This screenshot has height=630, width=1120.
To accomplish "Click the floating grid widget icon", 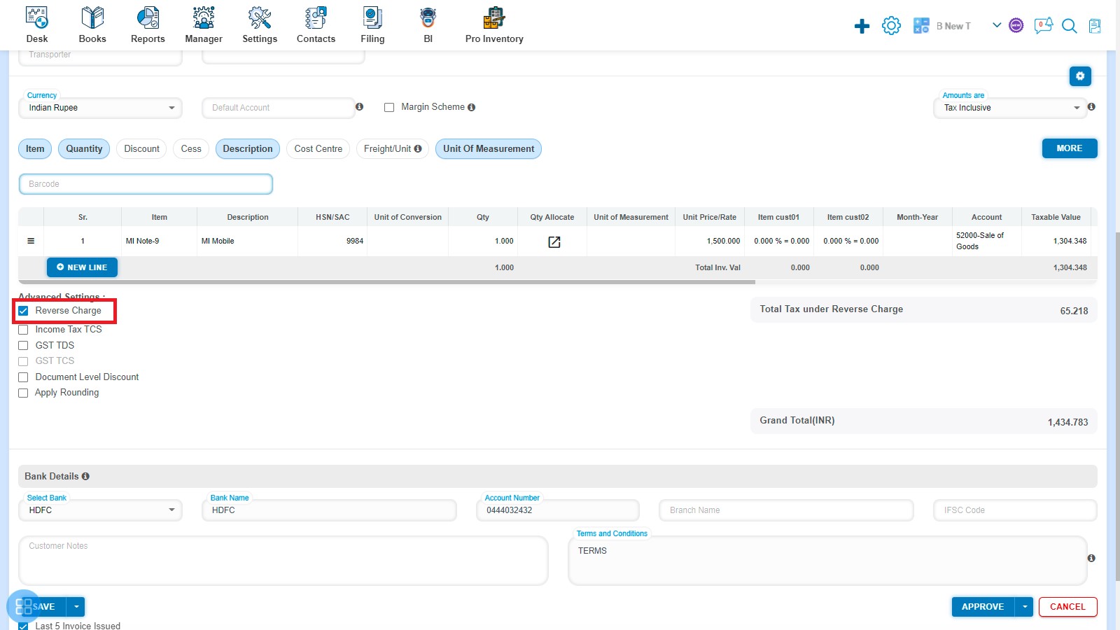I will [x=24, y=606].
